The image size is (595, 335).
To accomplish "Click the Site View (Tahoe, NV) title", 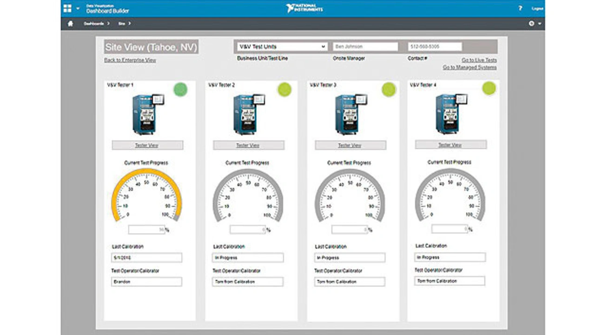I will (151, 47).
